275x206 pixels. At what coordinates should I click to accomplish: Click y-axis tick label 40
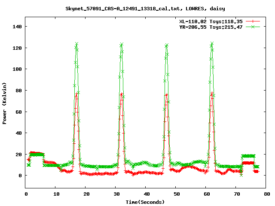18,133
